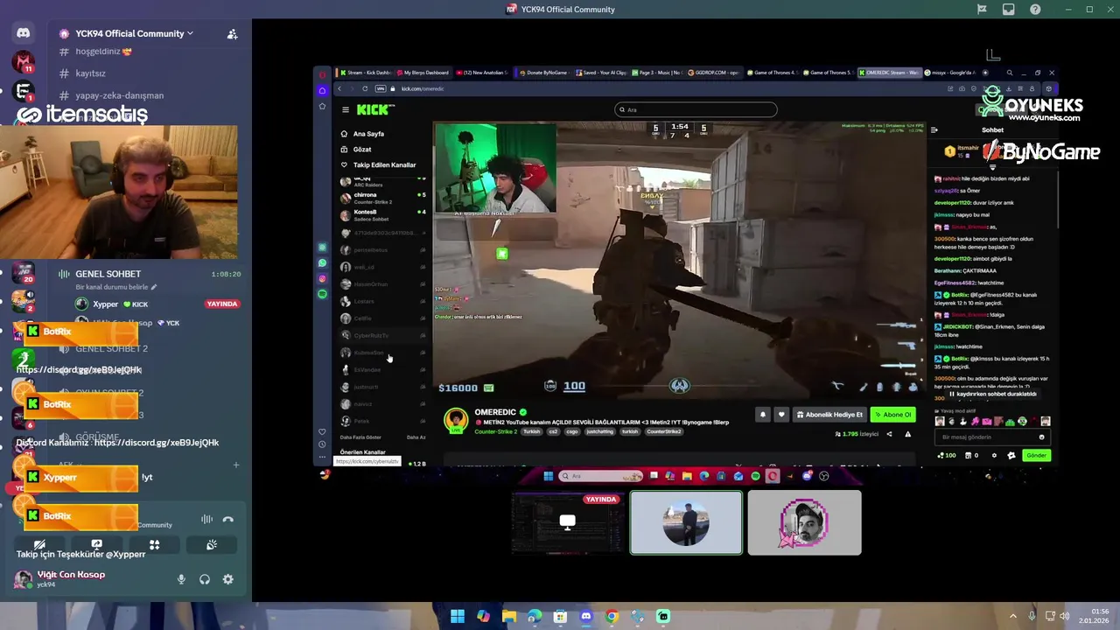Open Discord user settings gear
The width and height of the screenshot is (1120, 630).
tap(227, 579)
